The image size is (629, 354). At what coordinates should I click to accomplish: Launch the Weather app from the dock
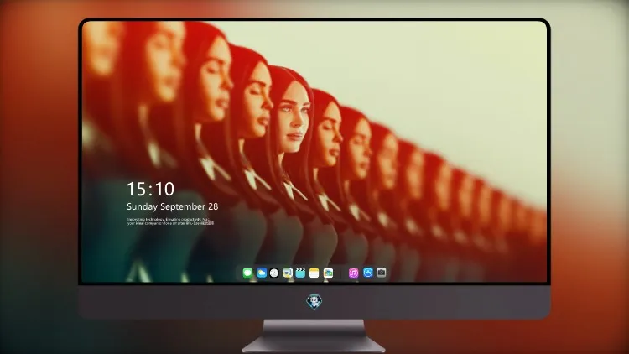[261, 273]
